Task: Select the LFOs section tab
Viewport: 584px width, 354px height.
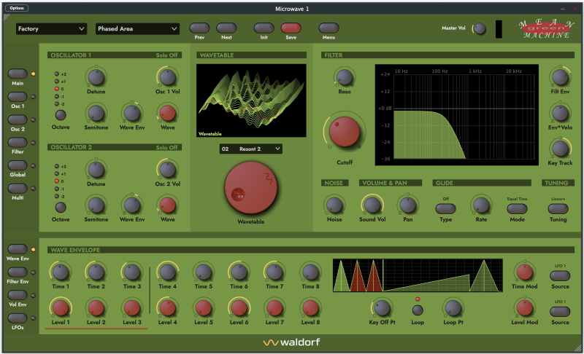Action: (x=18, y=318)
